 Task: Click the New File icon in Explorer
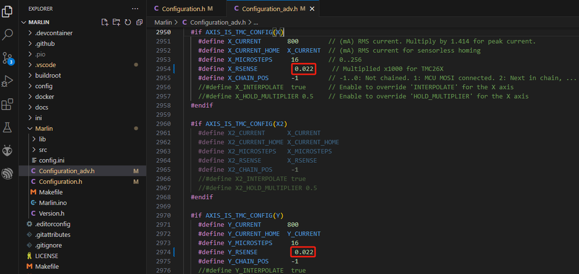(x=105, y=22)
